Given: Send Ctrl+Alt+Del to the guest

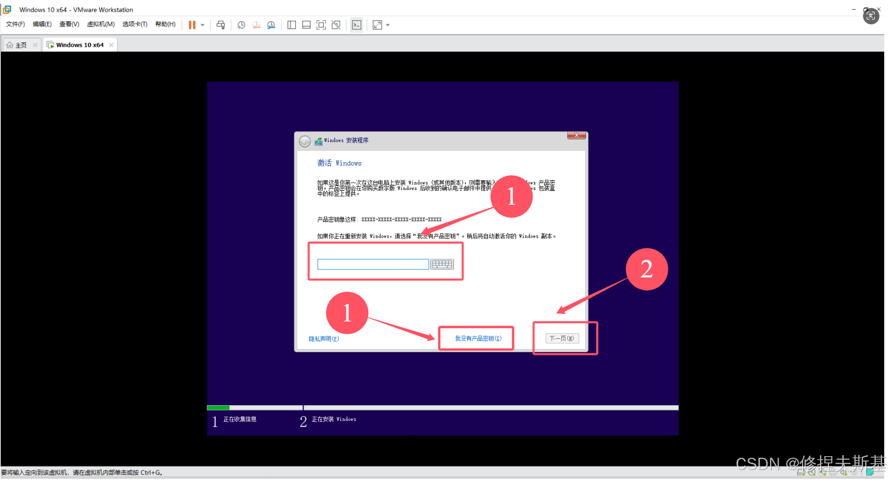Looking at the screenshot, I should [x=220, y=25].
